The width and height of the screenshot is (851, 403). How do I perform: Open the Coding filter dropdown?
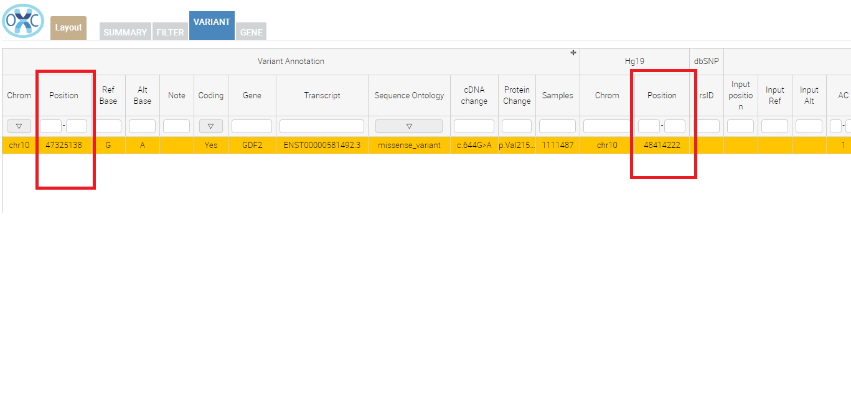click(210, 126)
